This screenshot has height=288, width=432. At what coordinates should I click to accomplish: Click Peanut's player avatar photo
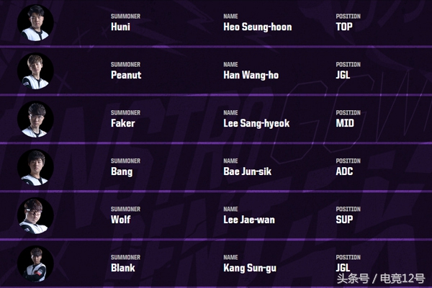click(x=35, y=71)
